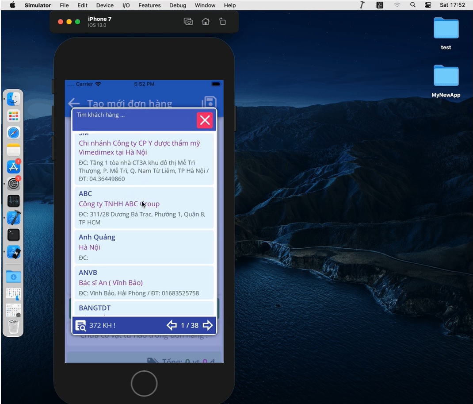Image resolution: width=473 pixels, height=404 pixels.
Task: Open Terminal from the Dock
Action: coord(14,235)
